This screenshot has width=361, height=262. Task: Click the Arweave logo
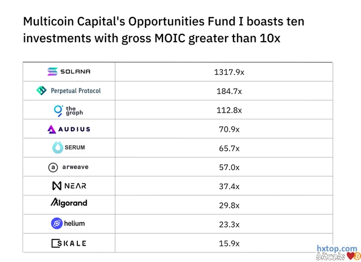tap(69, 167)
